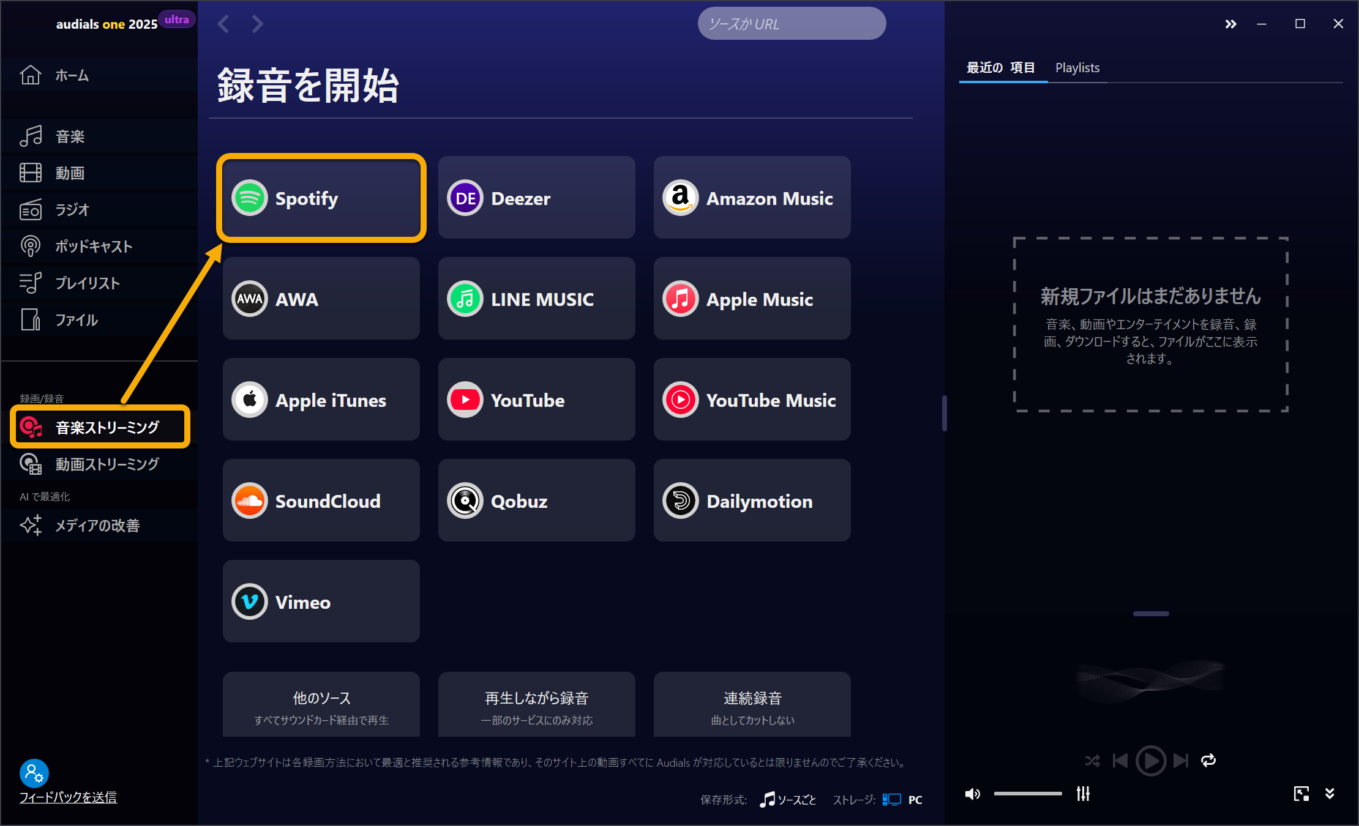The image size is (1359, 826).
Task: Open the ポッドキャスト podcast section
Action: click(99, 247)
